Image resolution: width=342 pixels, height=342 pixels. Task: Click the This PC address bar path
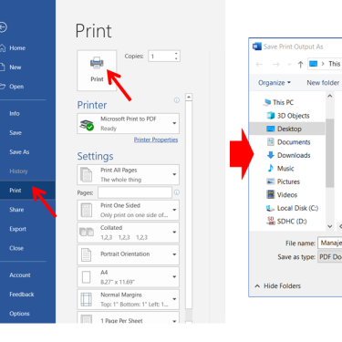pos(325,64)
